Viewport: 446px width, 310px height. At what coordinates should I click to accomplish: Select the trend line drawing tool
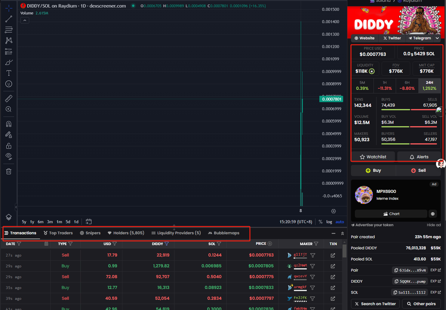pos(9,19)
